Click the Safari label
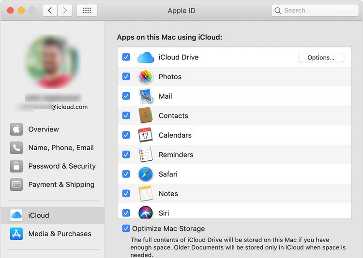This screenshot has width=363, height=258. (168, 174)
